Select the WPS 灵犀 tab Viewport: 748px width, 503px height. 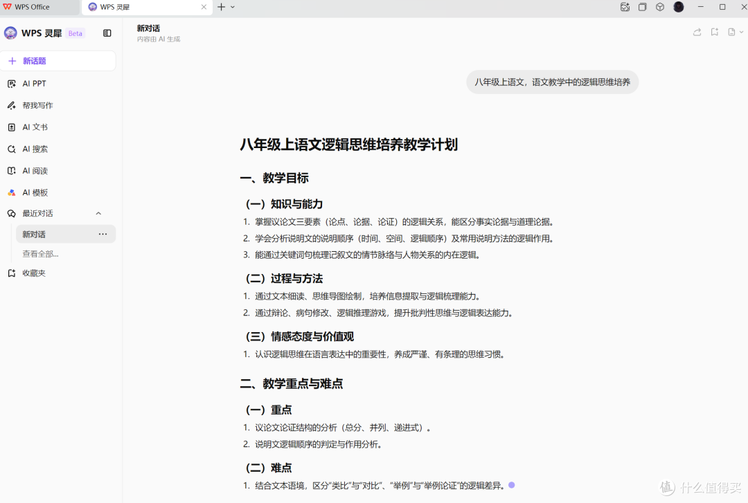coord(147,7)
